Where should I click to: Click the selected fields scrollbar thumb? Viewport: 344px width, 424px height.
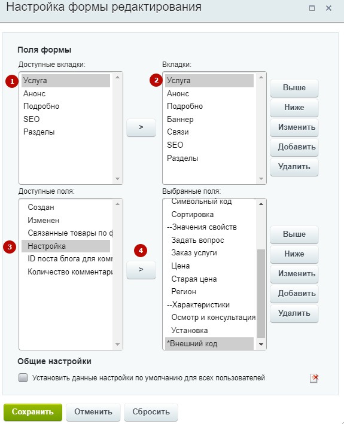(x=261, y=294)
